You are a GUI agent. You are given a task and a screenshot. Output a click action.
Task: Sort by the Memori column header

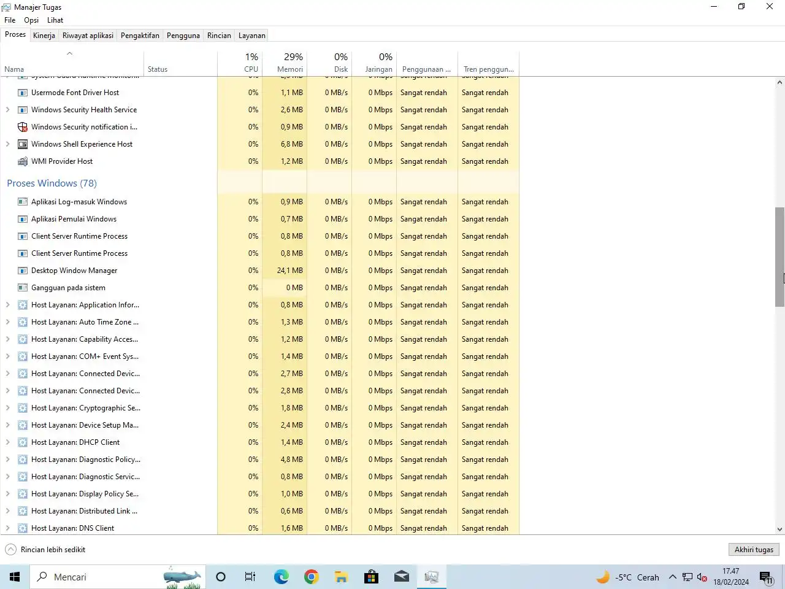pyautogui.click(x=285, y=63)
